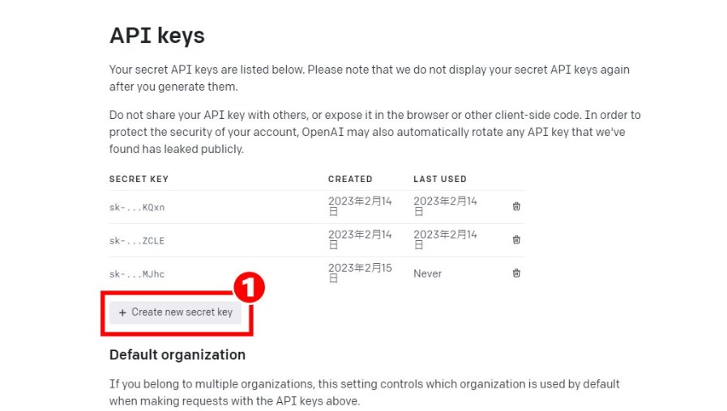Viewport: 727px width, 411px height.
Task: Click trash icon for sk-...ZCLE key
Action: (516, 239)
